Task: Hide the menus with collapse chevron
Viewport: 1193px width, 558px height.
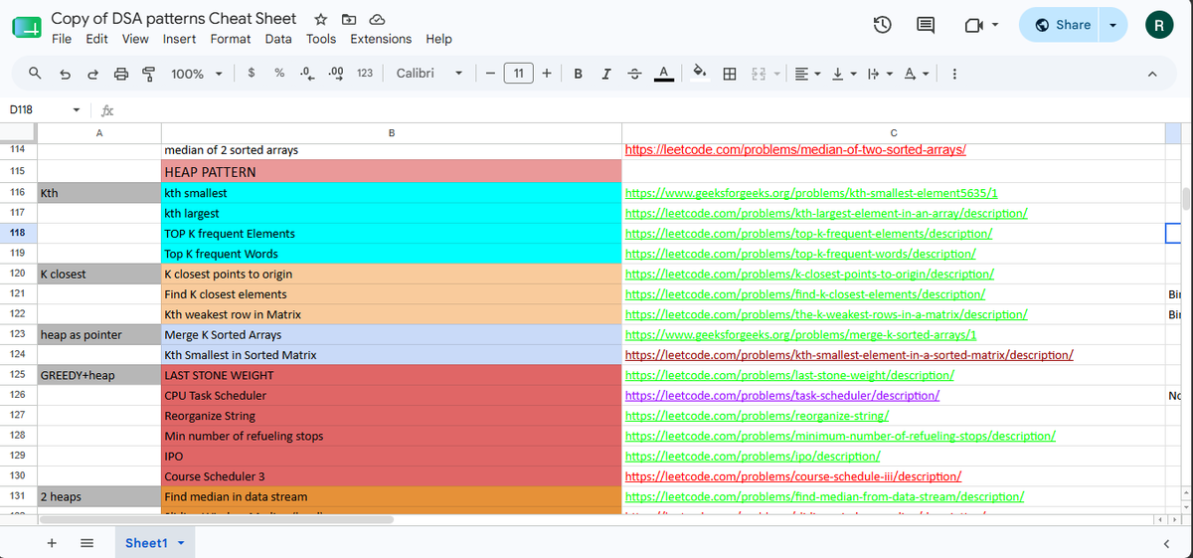Action: pos(1152,74)
